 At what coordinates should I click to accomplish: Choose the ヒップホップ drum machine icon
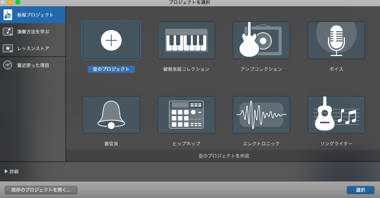[x=186, y=115]
